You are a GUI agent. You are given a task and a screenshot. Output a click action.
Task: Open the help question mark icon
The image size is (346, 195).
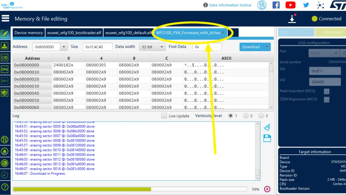[x=4, y=187]
